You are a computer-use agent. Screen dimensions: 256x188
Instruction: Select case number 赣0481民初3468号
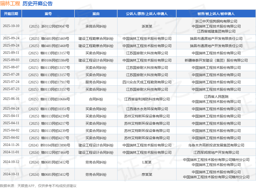pos(48,46)
